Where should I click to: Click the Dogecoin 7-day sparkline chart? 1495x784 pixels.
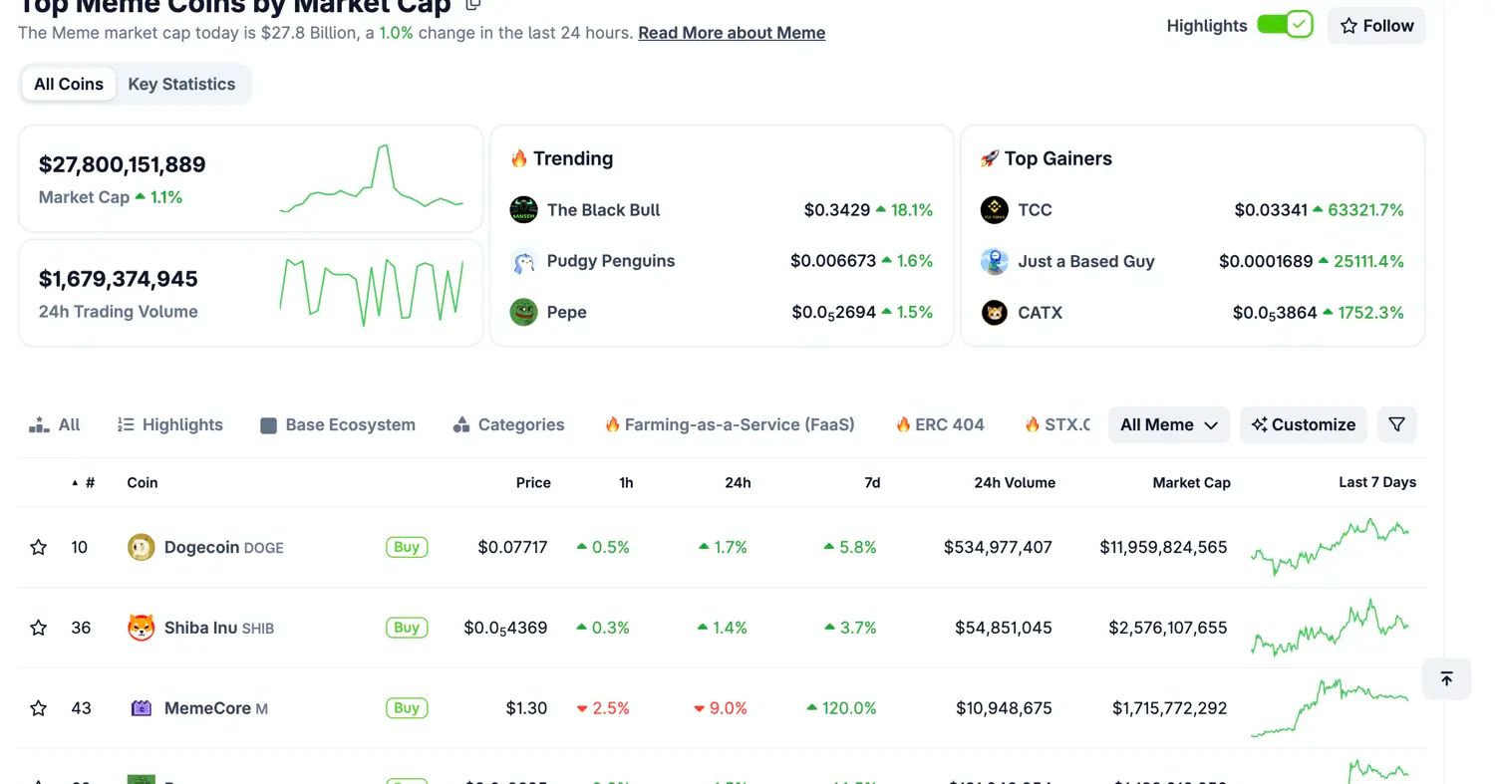click(x=1330, y=546)
